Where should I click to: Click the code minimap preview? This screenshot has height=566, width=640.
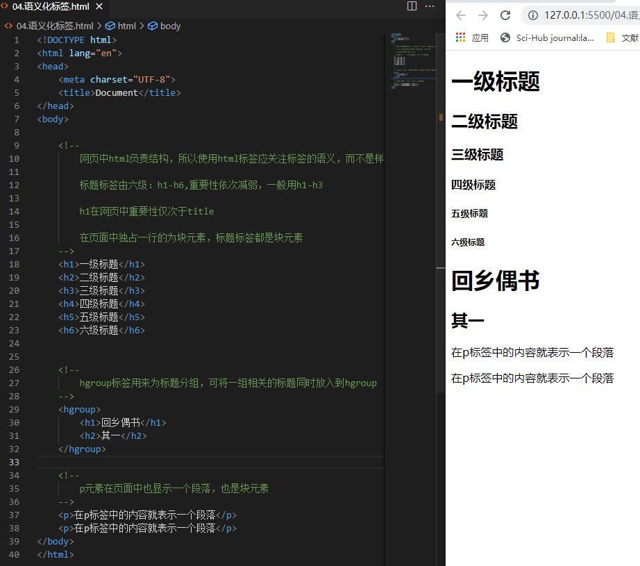[x=413, y=60]
